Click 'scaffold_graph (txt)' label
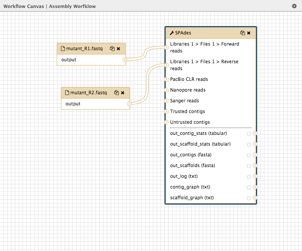 tap(192, 198)
